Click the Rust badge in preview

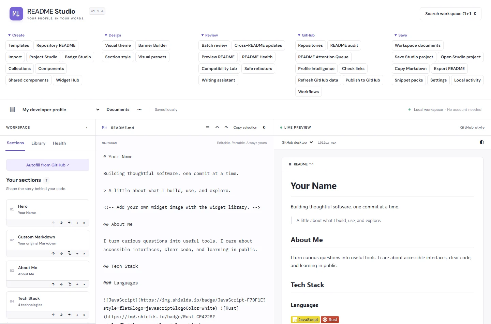pos(330,320)
